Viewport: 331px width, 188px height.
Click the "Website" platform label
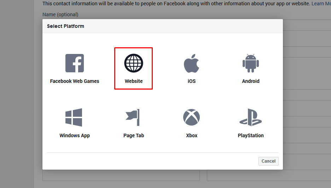click(x=134, y=81)
